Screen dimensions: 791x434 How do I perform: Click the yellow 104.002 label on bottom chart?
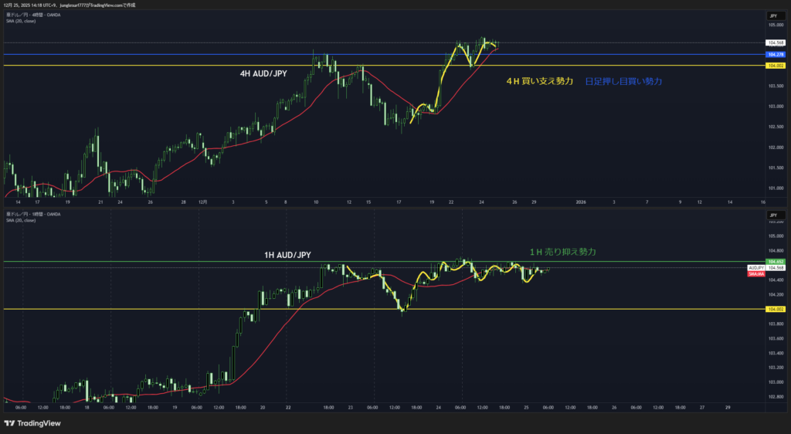[x=775, y=309]
